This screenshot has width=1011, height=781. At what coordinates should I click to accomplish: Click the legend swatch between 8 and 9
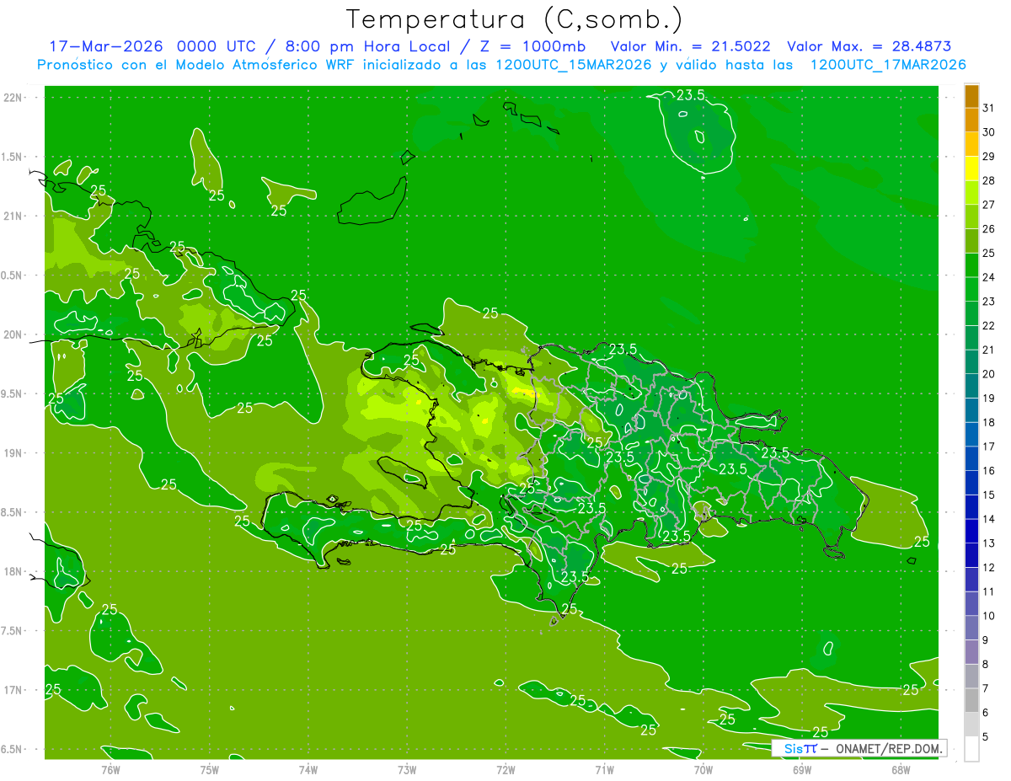click(971, 652)
